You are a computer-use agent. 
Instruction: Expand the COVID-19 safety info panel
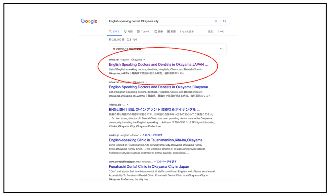[221, 49]
